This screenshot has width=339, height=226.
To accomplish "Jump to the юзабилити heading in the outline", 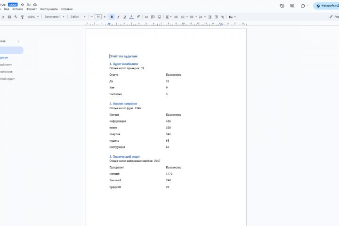I will 6,65.
